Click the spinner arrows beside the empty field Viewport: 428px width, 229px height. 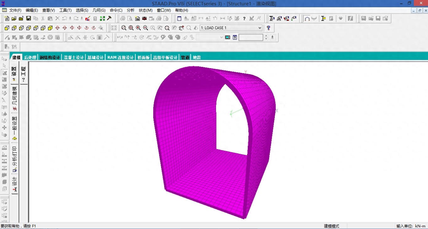point(266,37)
